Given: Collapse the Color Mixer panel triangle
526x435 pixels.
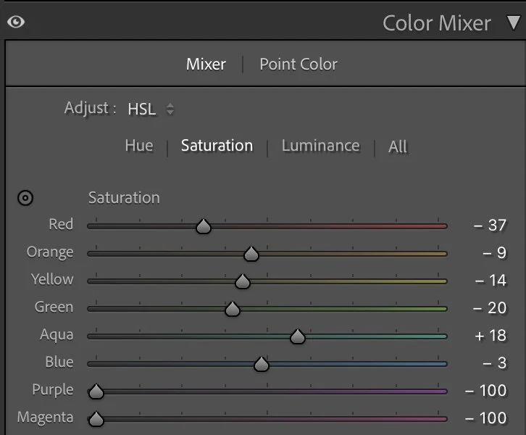Looking at the screenshot, I should 513,22.
